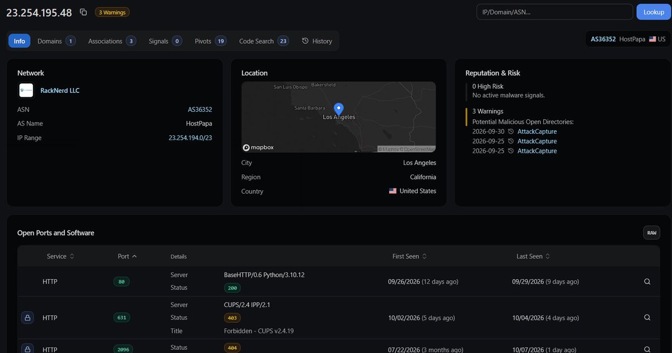This screenshot has width=672, height=353.
Task: Click the Lookup button
Action: pyautogui.click(x=654, y=12)
